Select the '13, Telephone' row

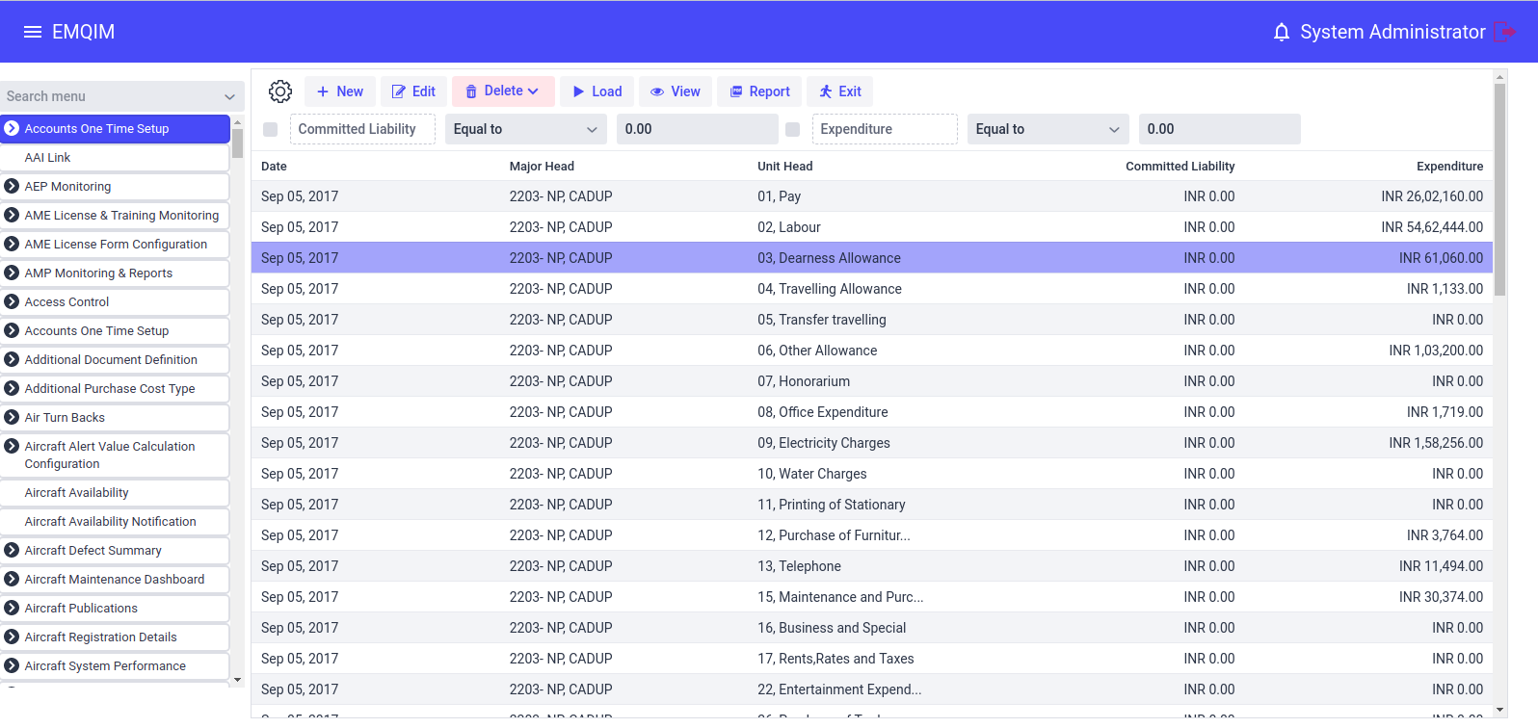point(872,566)
